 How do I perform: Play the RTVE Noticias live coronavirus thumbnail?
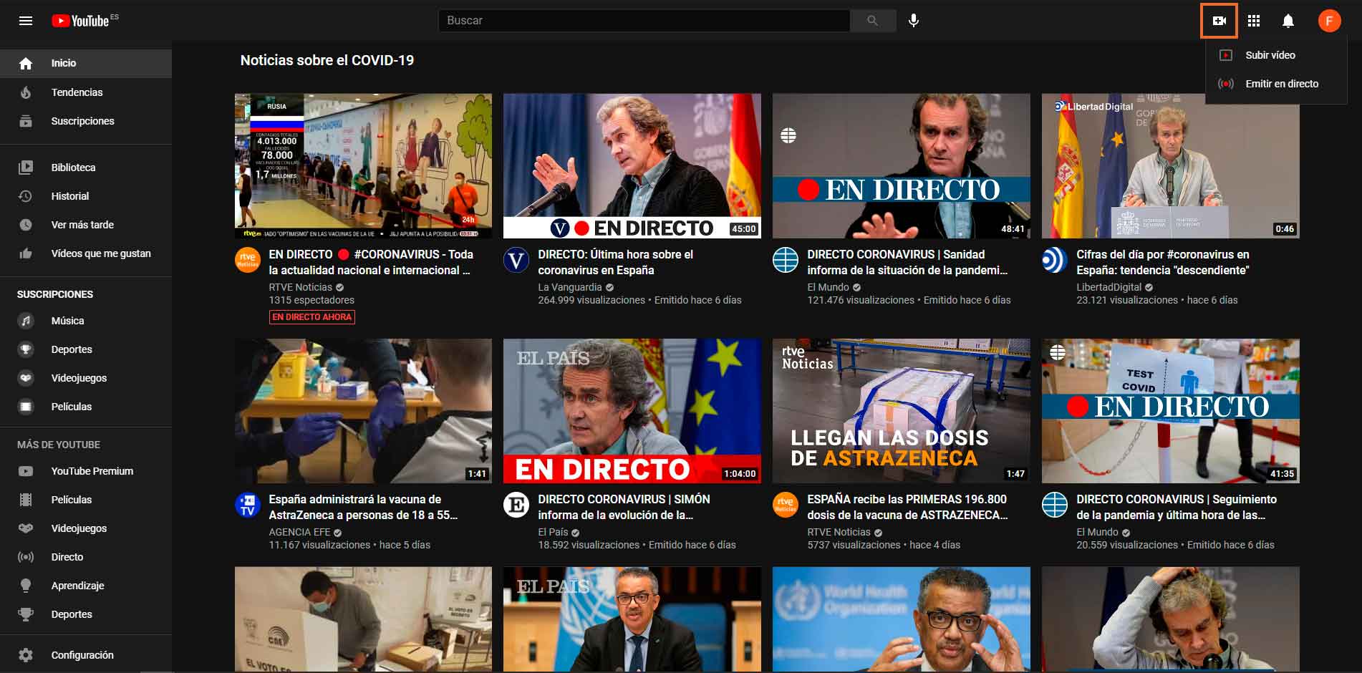(x=363, y=166)
